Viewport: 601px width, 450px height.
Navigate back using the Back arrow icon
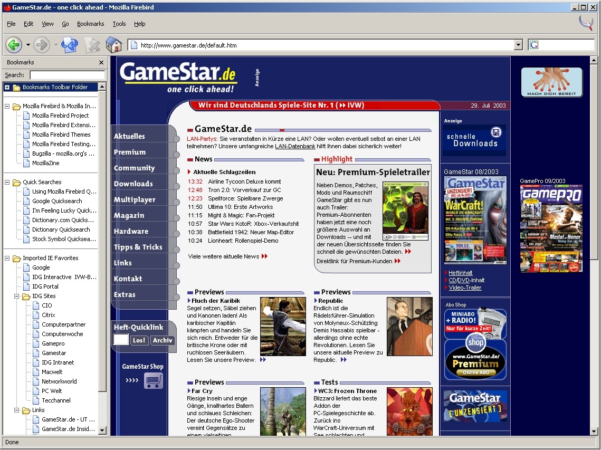(x=13, y=45)
